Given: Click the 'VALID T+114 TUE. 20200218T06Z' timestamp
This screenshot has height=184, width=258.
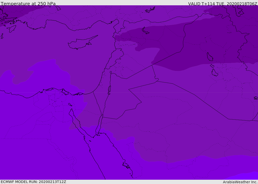Looking at the screenshot, I should [223, 4].
